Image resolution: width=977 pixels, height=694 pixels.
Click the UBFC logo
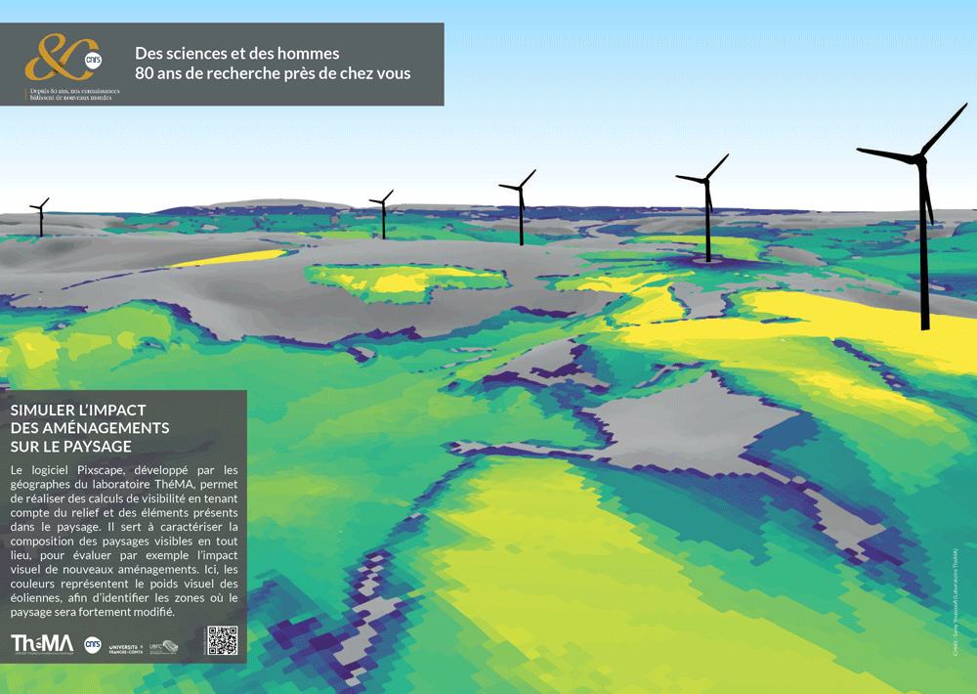pyautogui.click(x=163, y=645)
